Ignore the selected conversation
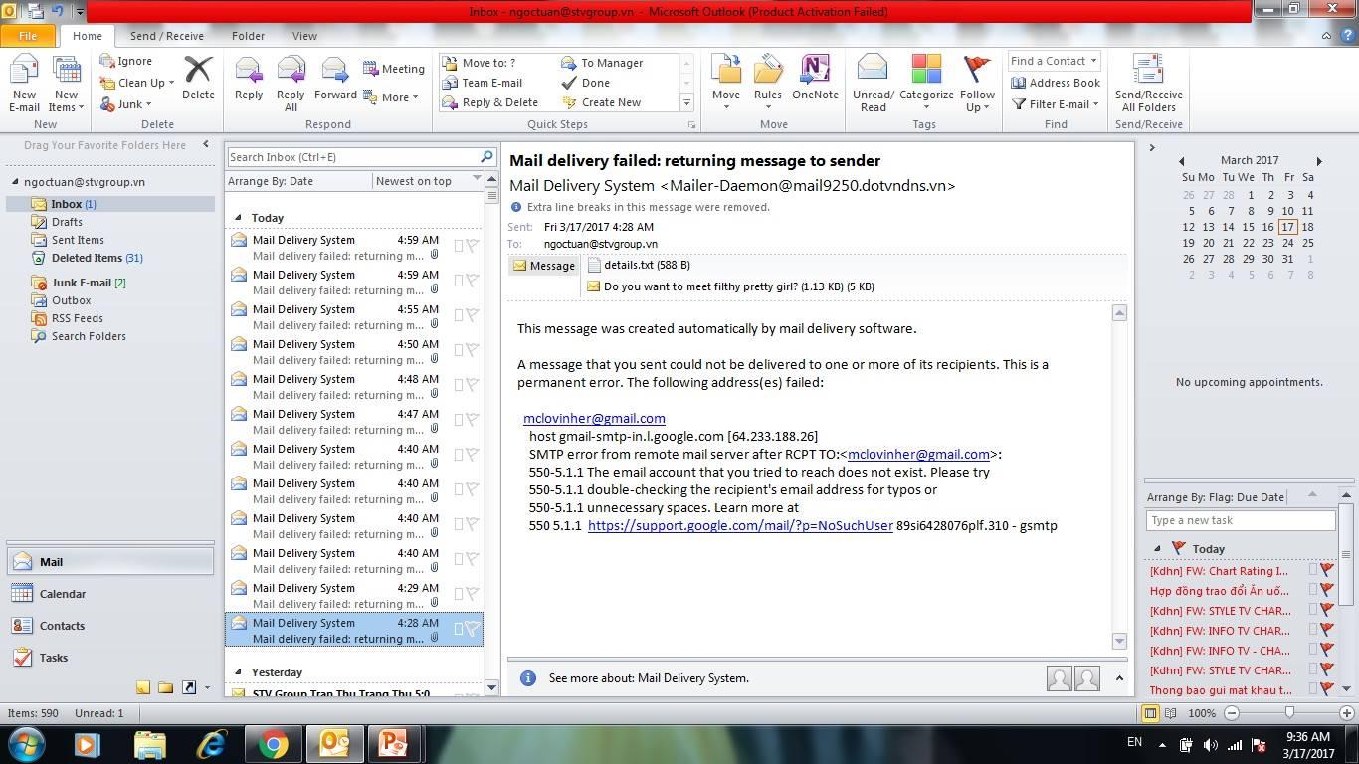The image size is (1359, 764). click(x=126, y=61)
